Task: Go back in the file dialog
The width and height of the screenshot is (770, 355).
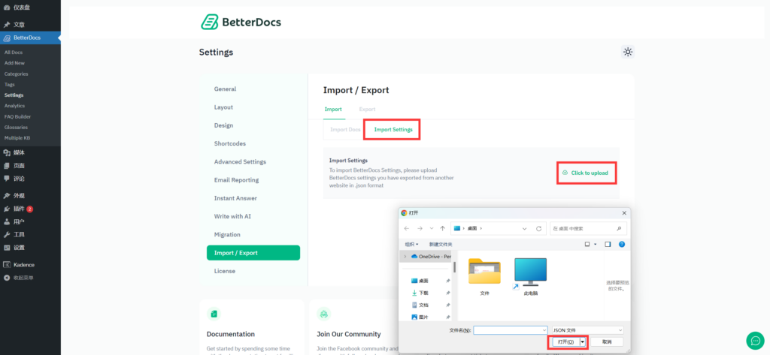Action: pos(407,228)
